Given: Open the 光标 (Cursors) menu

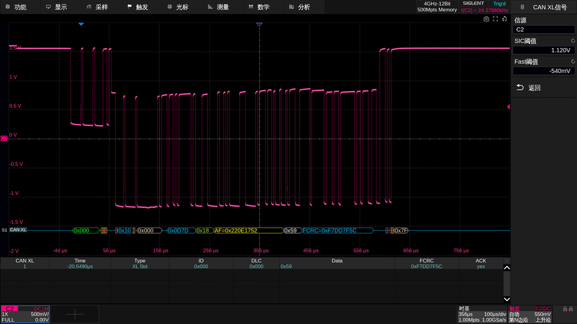Looking at the screenshot, I should point(178,7).
